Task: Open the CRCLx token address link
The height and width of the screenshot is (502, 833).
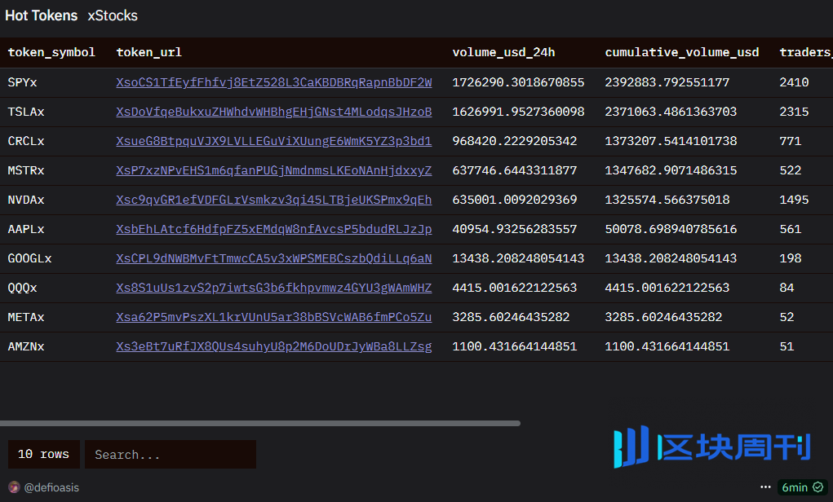Action: [x=273, y=141]
